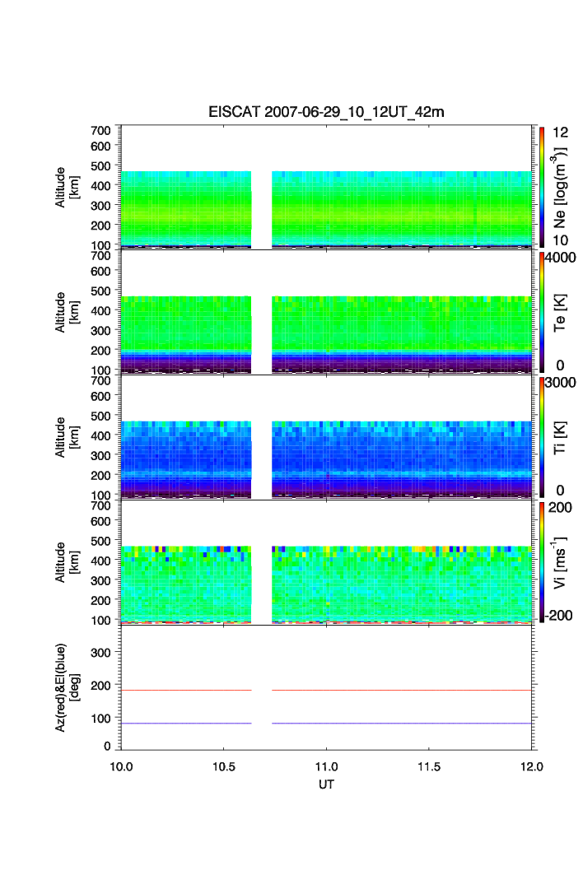Click the 11.5 tick label on time axis
This screenshot has width=583, height=875.
tap(430, 766)
